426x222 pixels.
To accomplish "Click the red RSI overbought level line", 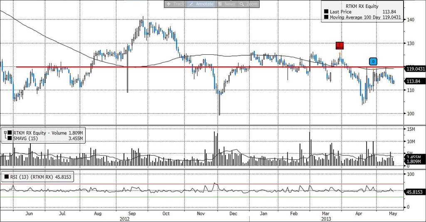I will click(x=202, y=184).
